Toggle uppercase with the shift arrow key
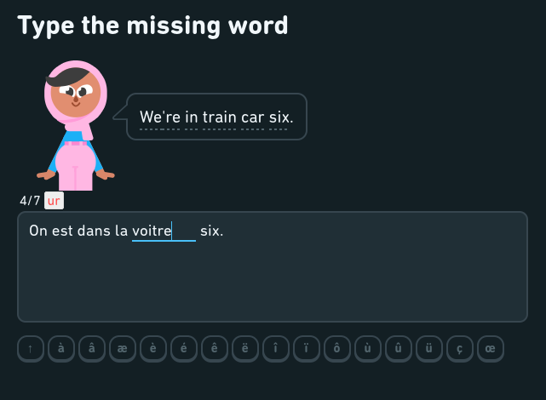546x400 pixels. point(31,349)
